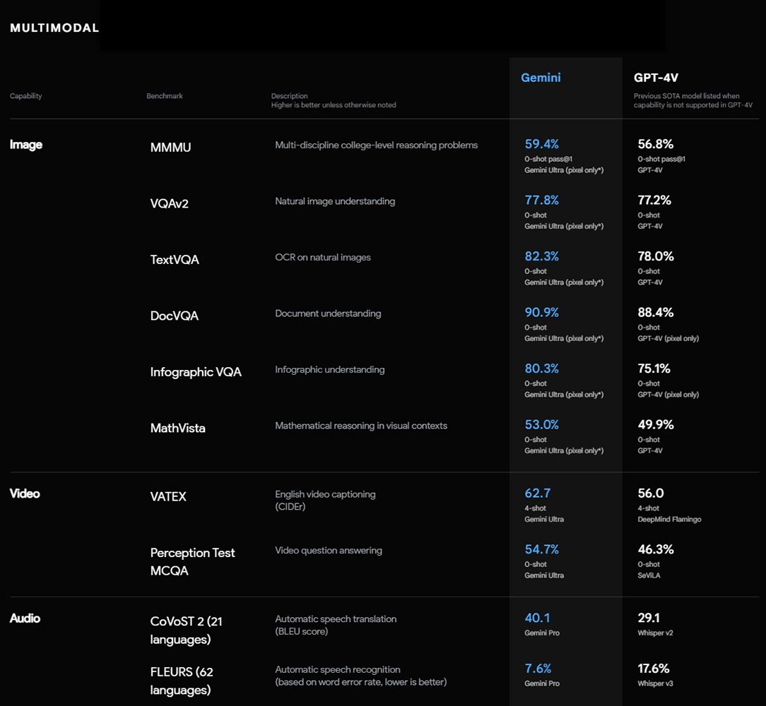Click the 56.0 VATEX score
This screenshot has width=766, height=706.
tap(651, 493)
